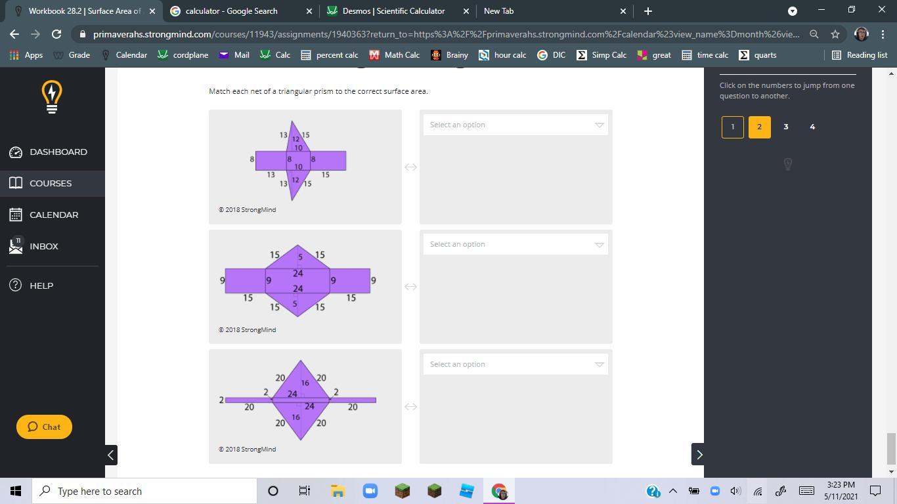Show hidden system tray icons

point(672,491)
